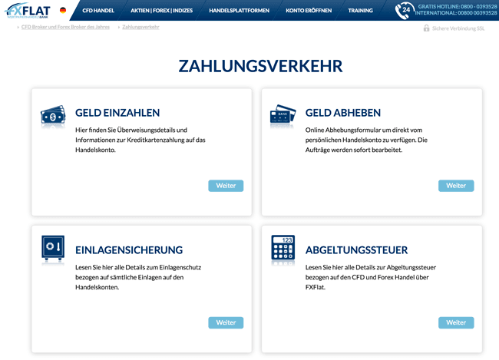Click the Gratis Hotline number text
The image size is (499, 360).
pos(458,6)
